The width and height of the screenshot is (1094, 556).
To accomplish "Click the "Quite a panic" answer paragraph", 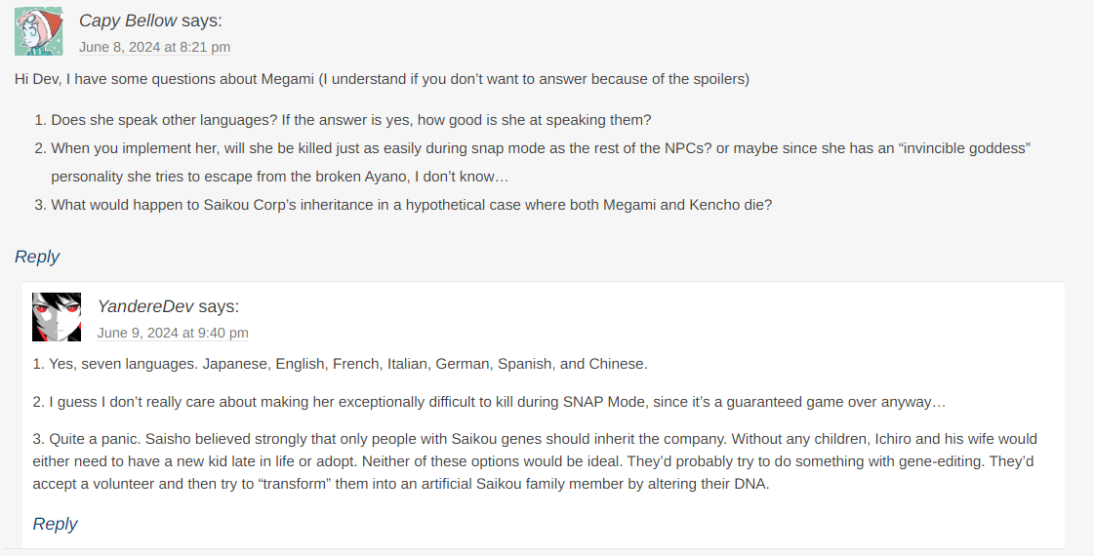I will coord(535,461).
